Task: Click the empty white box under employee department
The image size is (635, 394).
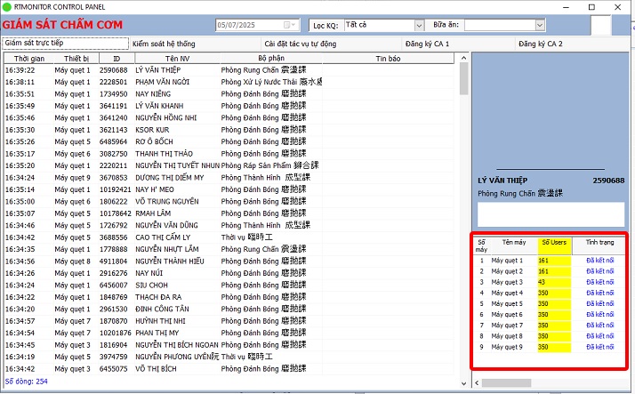Action: [551, 214]
